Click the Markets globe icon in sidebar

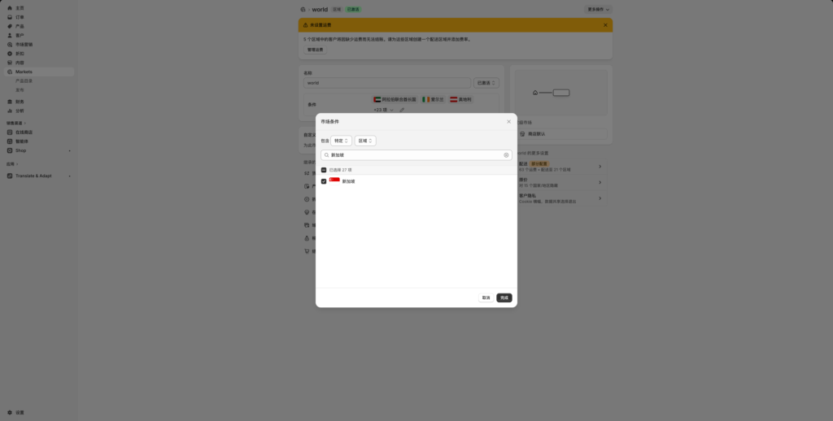coord(10,72)
